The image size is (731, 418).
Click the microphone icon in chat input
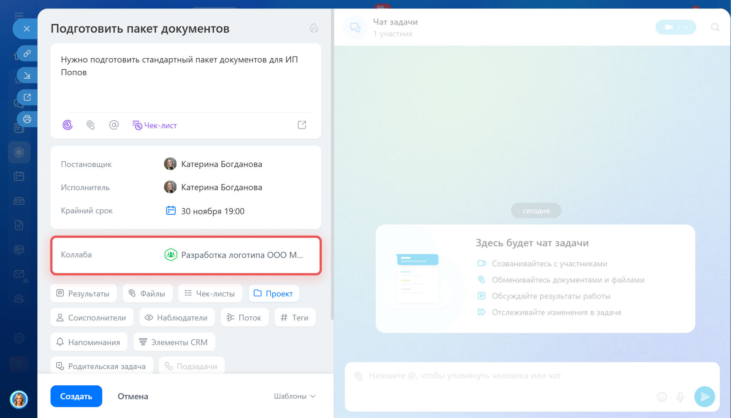(680, 396)
